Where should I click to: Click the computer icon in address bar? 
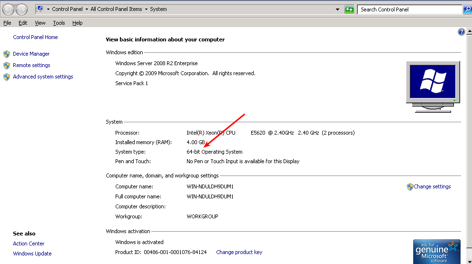pyautogui.click(x=40, y=9)
